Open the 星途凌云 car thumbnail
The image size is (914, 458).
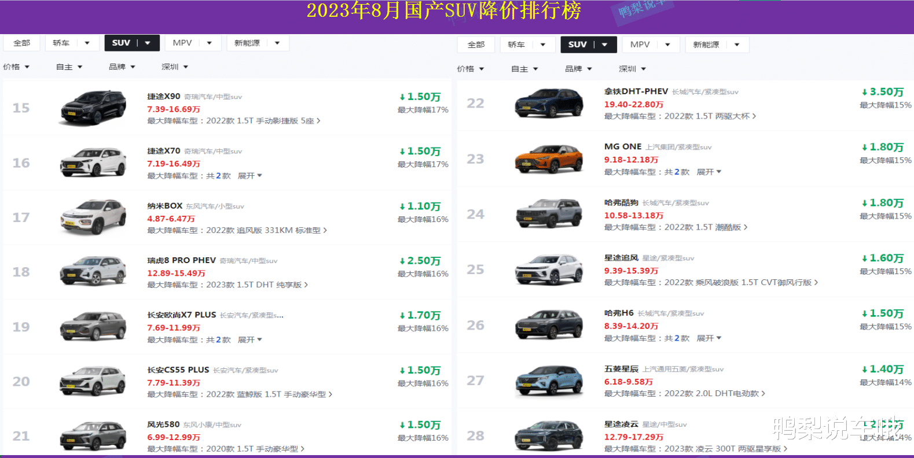(549, 436)
